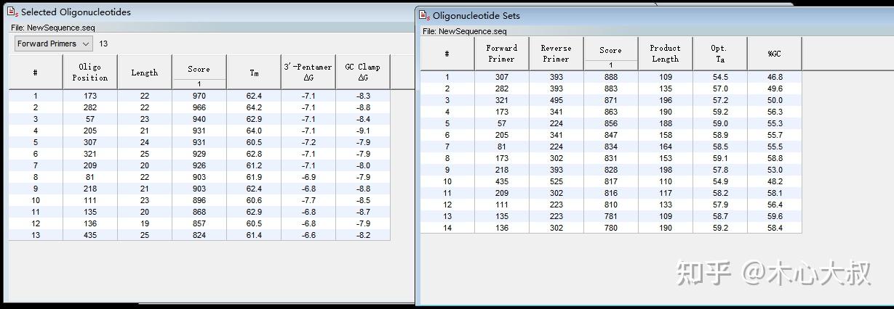
Task: Click score 847 in Oligonucleotide Sets
Action: click(611, 135)
